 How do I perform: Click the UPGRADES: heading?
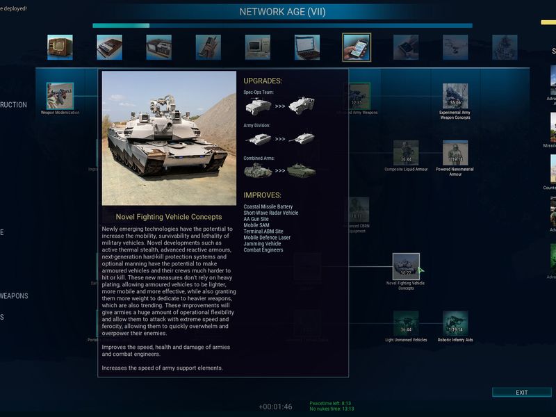[263, 81]
